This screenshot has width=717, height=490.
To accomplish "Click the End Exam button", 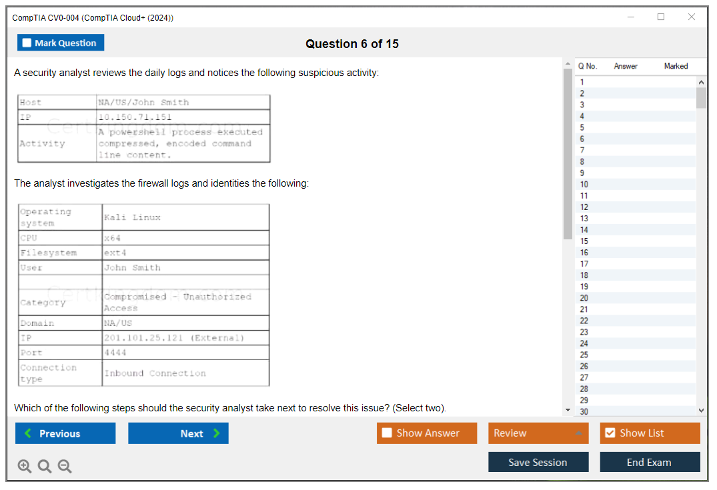I will click(x=650, y=462).
